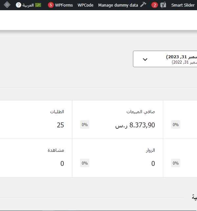Click the 0% badge in visitors card
The image size is (197, 211).
click(85, 163)
